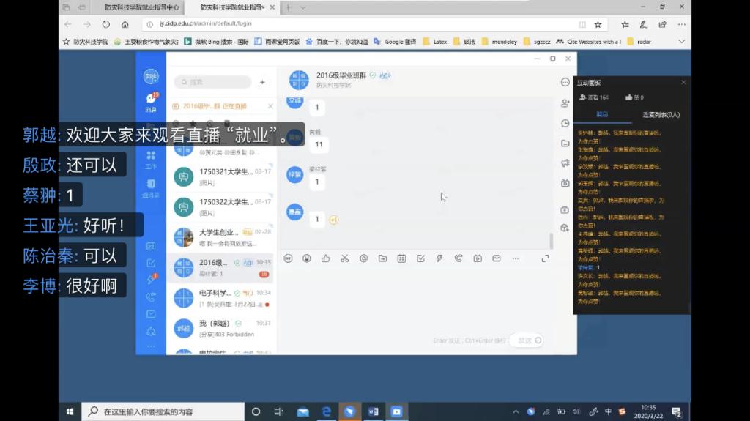Click the scissors screenshot icon
The height and width of the screenshot is (421, 750).
tap(344, 258)
